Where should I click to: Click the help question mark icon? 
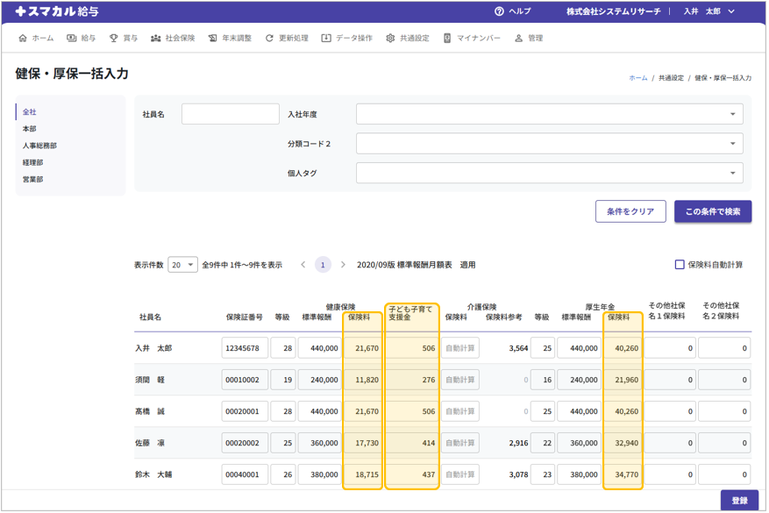pyautogui.click(x=499, y=11)
